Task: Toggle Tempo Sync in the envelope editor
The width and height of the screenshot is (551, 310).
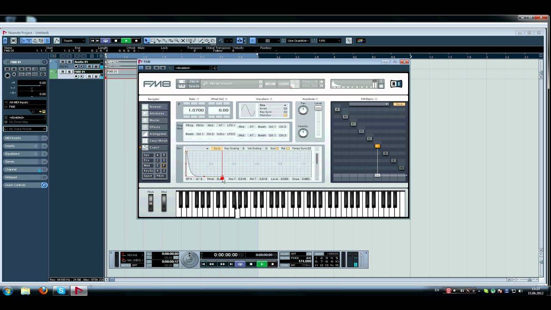Action: point(309,149)
